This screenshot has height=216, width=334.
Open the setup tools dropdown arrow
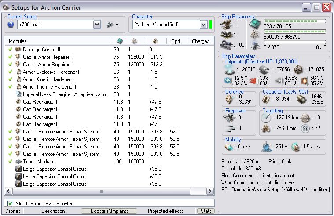coord(117,25)
